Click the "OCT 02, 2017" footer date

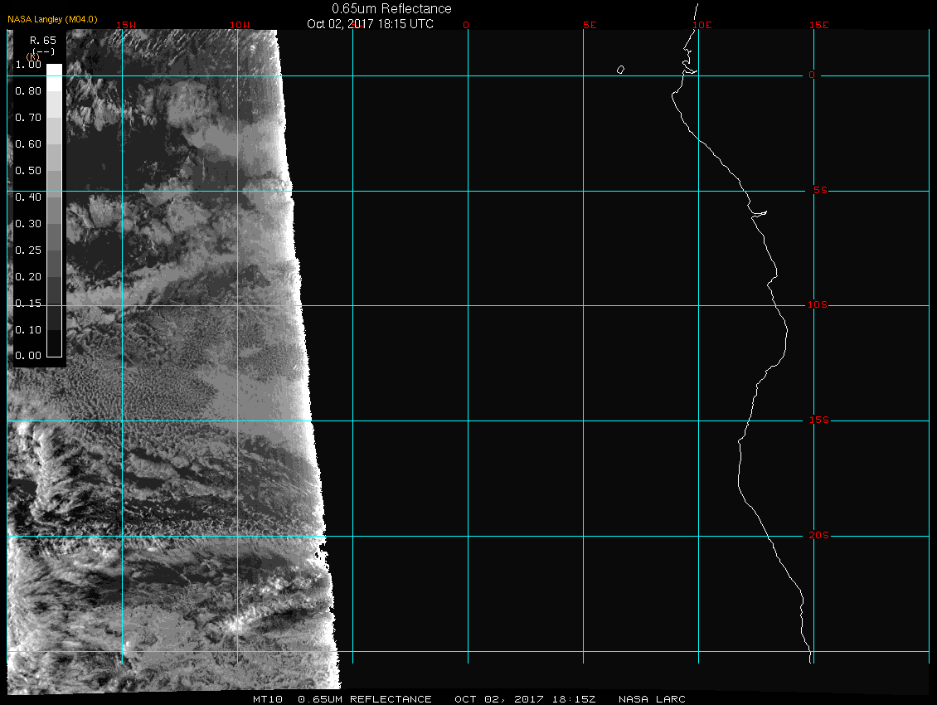499,699
